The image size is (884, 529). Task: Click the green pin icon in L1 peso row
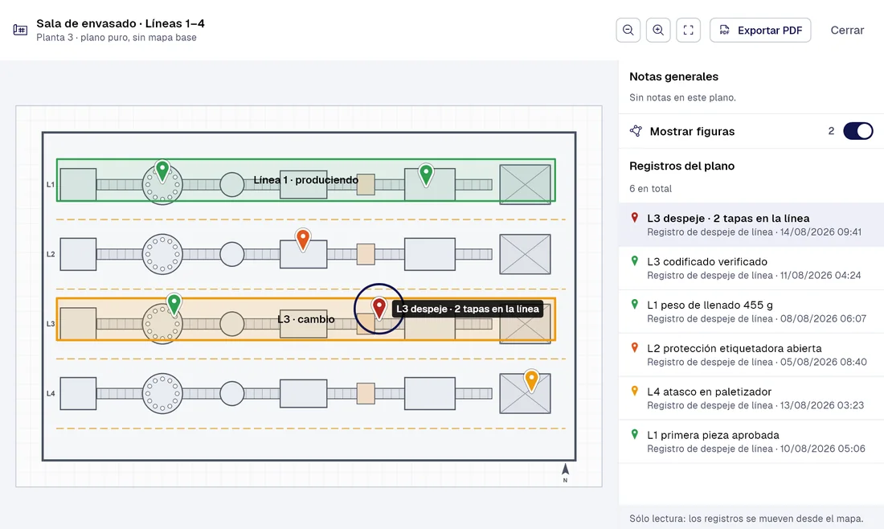[635, 305]
